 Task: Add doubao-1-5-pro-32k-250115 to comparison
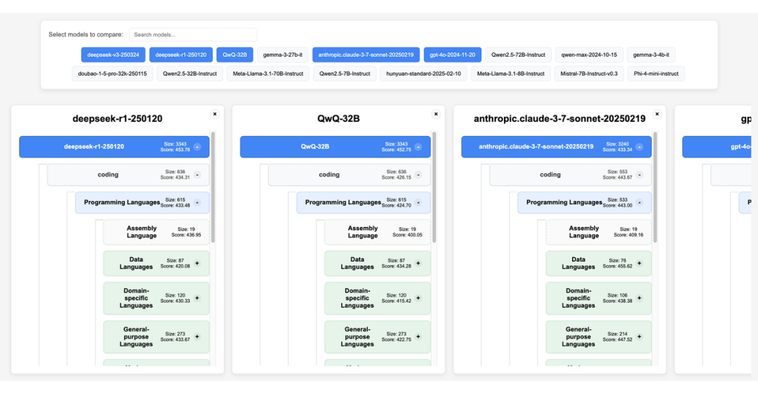[112, 74]
